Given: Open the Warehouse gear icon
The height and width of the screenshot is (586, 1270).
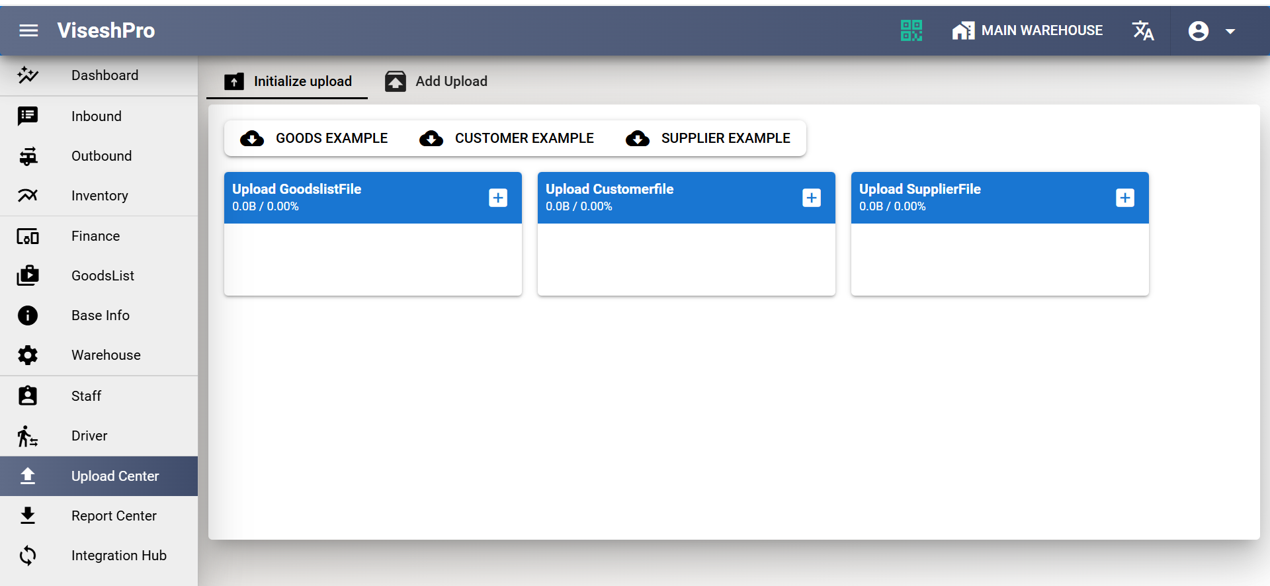Looking at the screenshot, I should pos(28,355).
